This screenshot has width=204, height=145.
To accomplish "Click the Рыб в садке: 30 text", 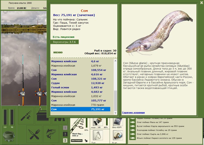I will pyautogui.click(x=105, y=51).
